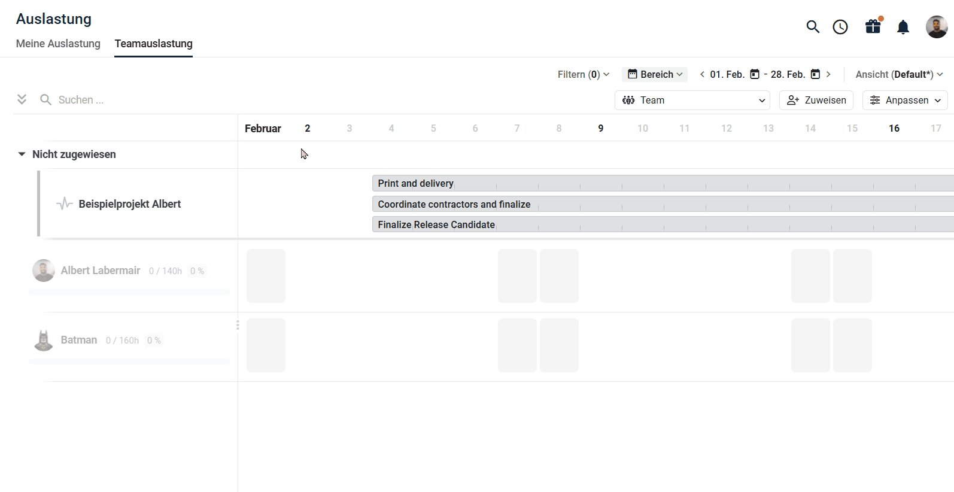Viewport: 954px width, 492px height.
Task: Open the Team grouping dropdown
Action: click(692, 101)
